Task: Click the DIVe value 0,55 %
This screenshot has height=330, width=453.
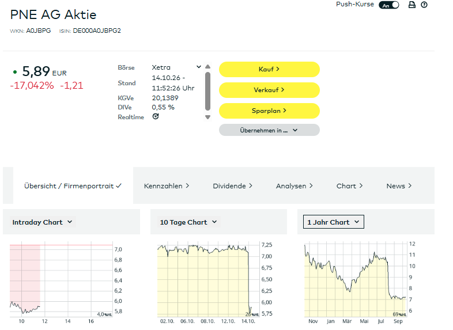Action: pyautogui.click(x=163, y=107)
